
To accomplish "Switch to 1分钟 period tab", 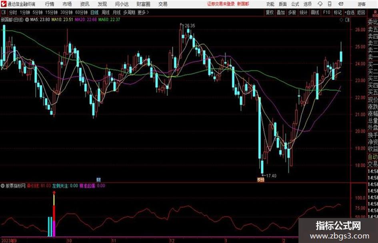I will pos(24,12).
